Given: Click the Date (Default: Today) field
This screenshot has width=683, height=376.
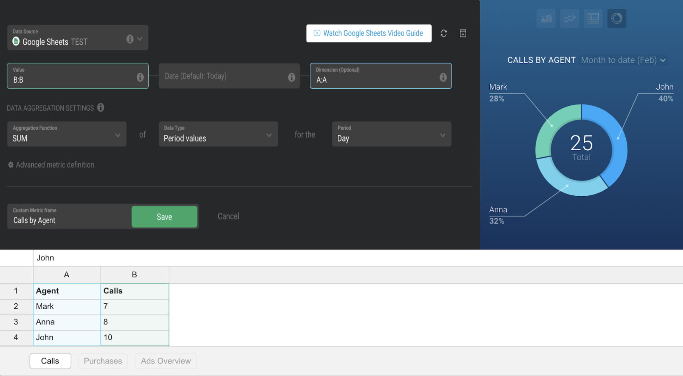Looking at the screenshot, I should [x=229, y=76].
